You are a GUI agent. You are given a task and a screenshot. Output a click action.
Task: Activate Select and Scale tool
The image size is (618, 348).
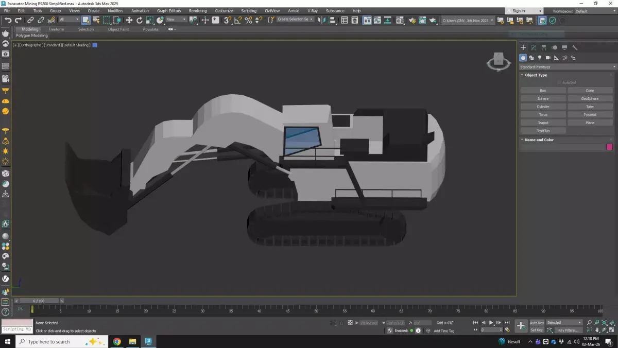(150, 20)
